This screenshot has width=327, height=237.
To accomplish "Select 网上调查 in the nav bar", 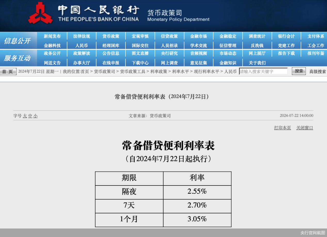I will tap(169, 63).
